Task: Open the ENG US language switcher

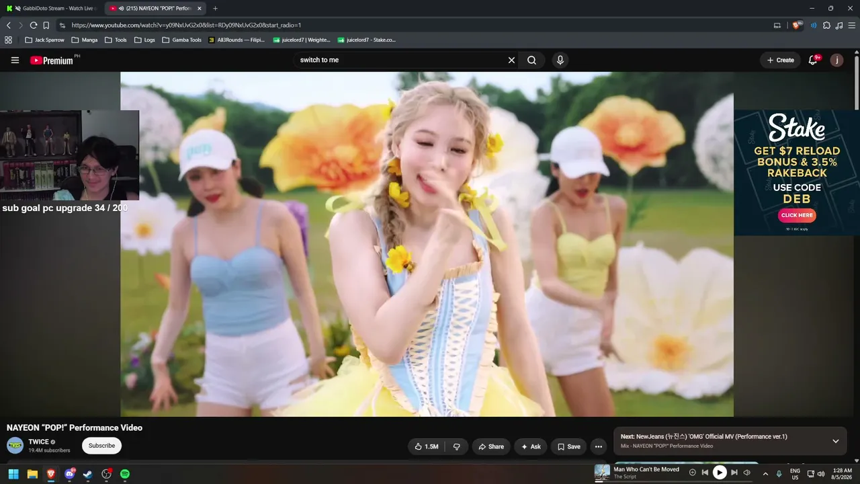Action: (795, 474)
